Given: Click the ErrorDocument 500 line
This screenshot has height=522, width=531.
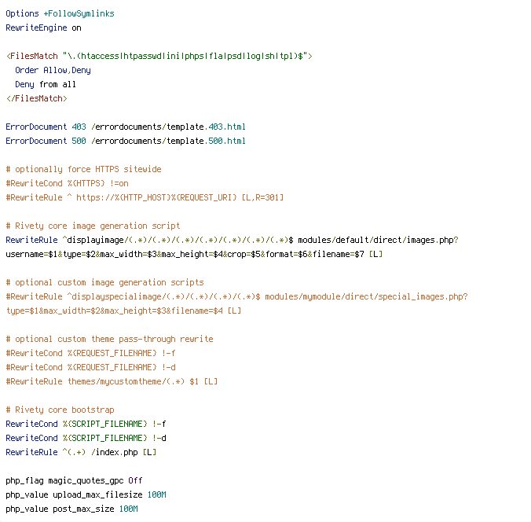Looking at the screenshot, I should pos(126,141).
